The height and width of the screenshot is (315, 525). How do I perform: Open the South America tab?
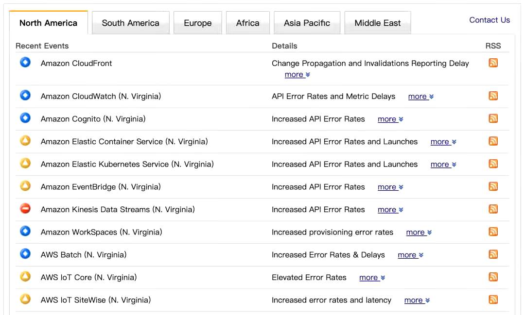pos(130,23)
